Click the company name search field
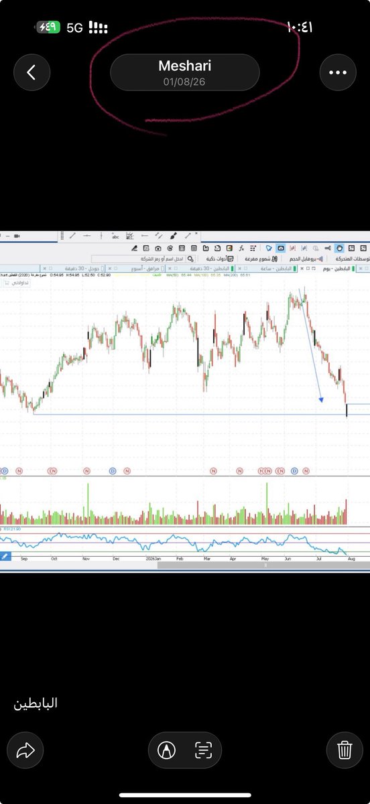Screen dimensions: 370x804 click(x=138, y=259)
